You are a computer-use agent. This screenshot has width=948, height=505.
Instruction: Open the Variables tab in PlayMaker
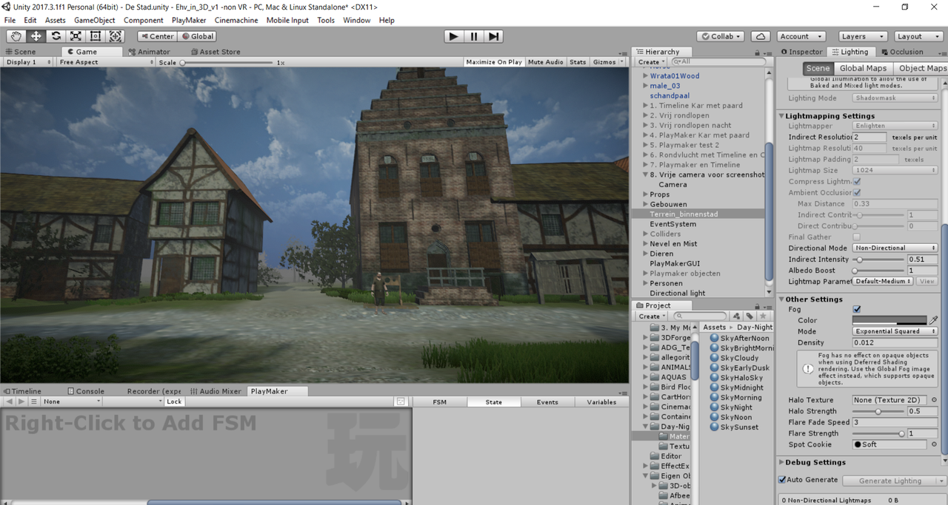coord(601,402)
